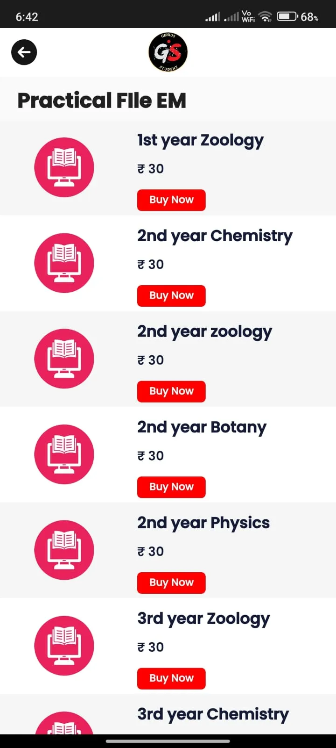Image resolution: width=336 pixels, height=748 pixels.
Task: Tap the battery indicator in status bar
Action: pyautogui.click(x=287, y=17)
